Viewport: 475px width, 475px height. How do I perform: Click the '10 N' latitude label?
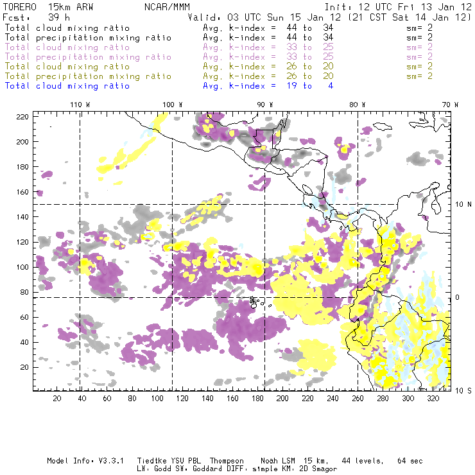[x=463, y=205]
